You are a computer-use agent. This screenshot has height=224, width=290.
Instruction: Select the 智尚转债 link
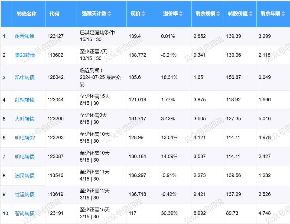coord(25,213)
